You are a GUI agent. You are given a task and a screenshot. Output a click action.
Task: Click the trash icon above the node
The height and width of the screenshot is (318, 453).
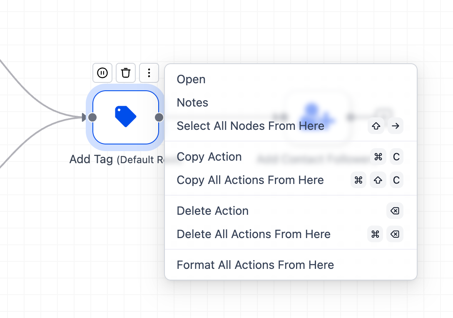[x=126, y=73]
